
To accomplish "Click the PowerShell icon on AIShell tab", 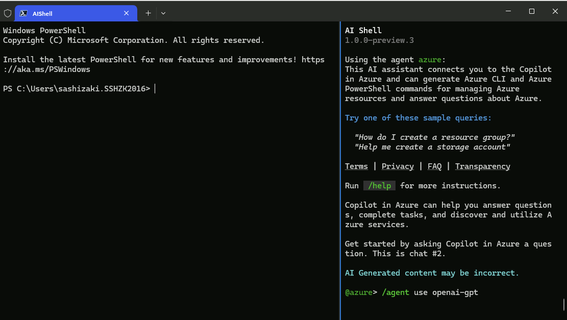I will click(23, 13).
